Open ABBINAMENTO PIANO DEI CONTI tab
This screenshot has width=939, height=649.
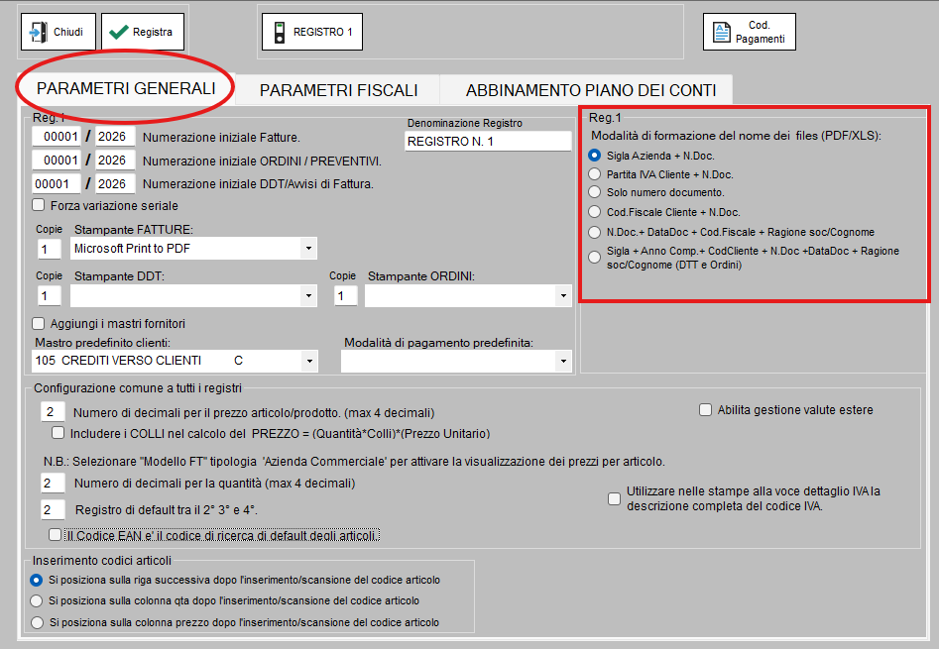click(590, 90)
